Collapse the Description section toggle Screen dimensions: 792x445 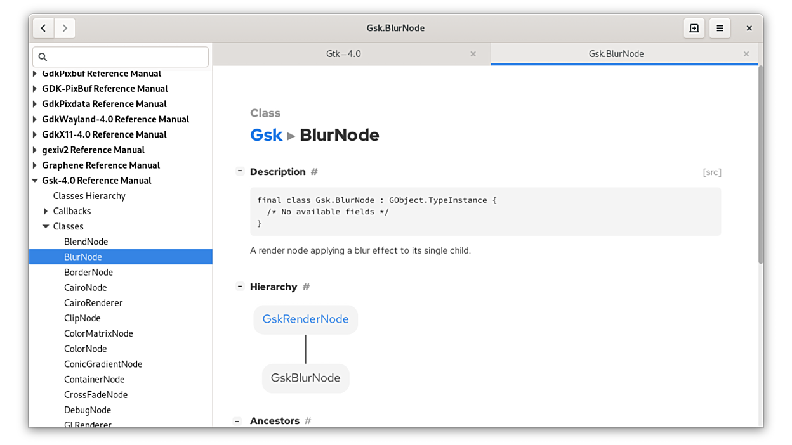coord(240,171)
